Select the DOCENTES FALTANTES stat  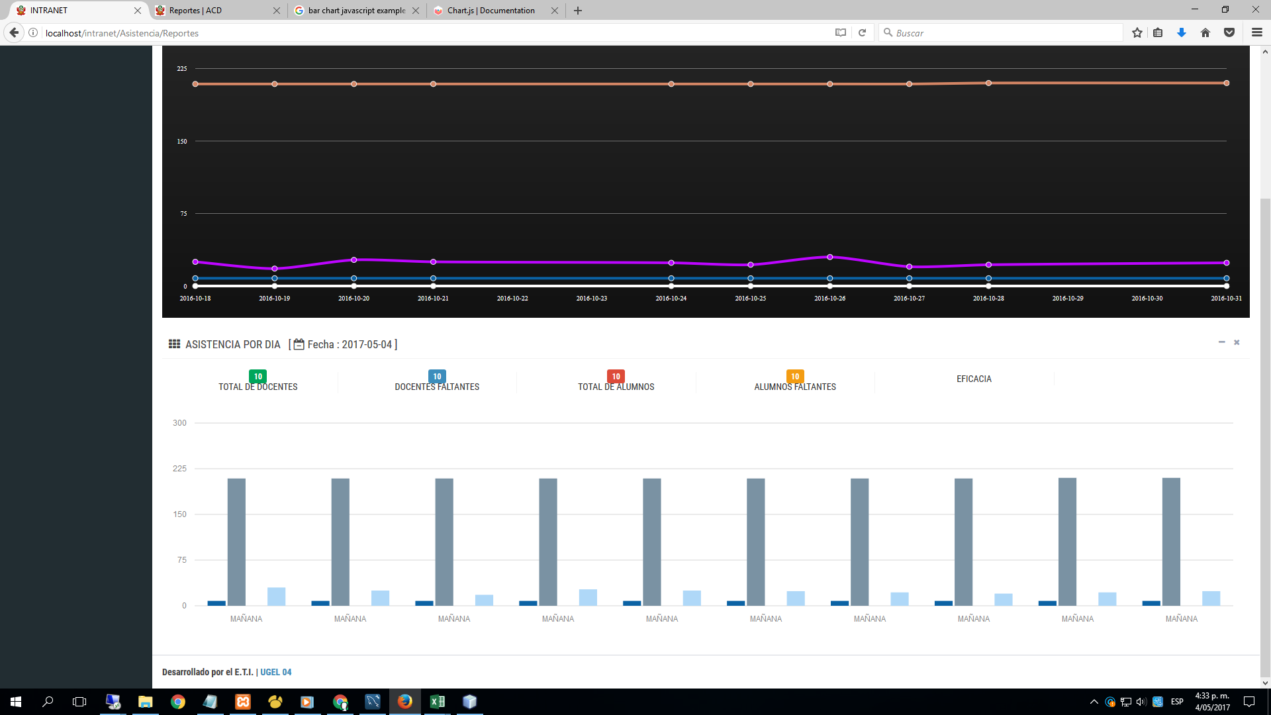437,387
